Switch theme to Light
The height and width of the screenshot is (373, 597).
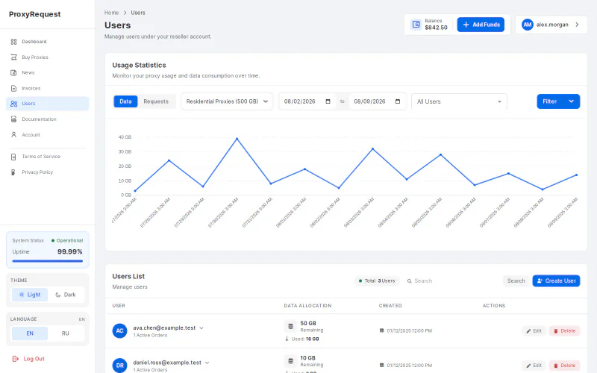(30, 295)
